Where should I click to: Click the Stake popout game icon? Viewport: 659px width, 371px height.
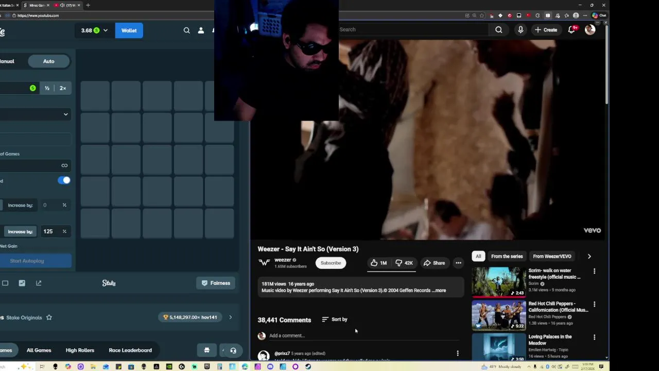pyautogui.click(x=39, y=283)
